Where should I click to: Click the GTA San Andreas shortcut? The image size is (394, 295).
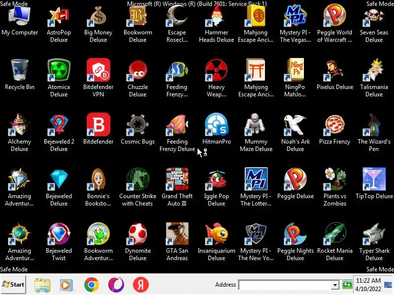point(177,241)
